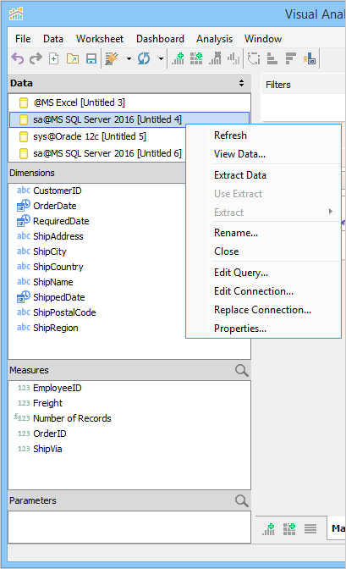Select the ShipCountry dimension field
The height and width of the screenshot is (569, 346).
pos(58,267)
